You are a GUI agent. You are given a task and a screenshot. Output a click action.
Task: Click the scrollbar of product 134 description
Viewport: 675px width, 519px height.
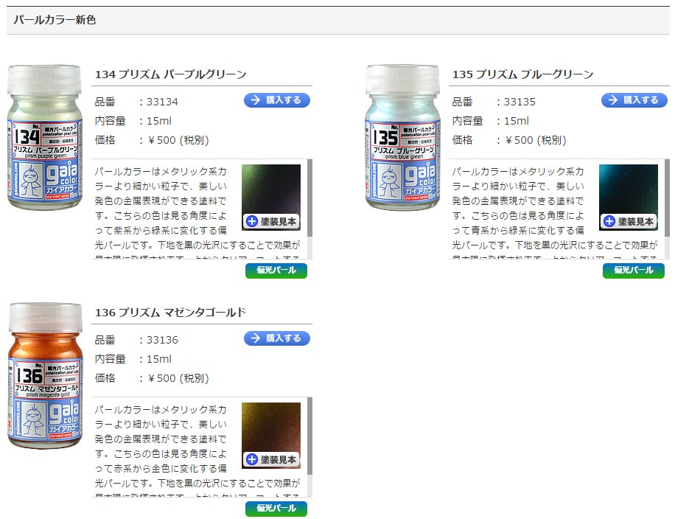coord(309,198)
